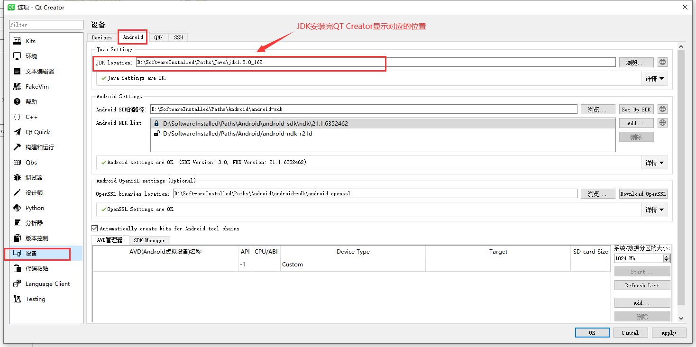Expand the Android settings 详情 dropdown
Image resolution: width=696 pixels, height=347 pixels.
click(654, 163)
